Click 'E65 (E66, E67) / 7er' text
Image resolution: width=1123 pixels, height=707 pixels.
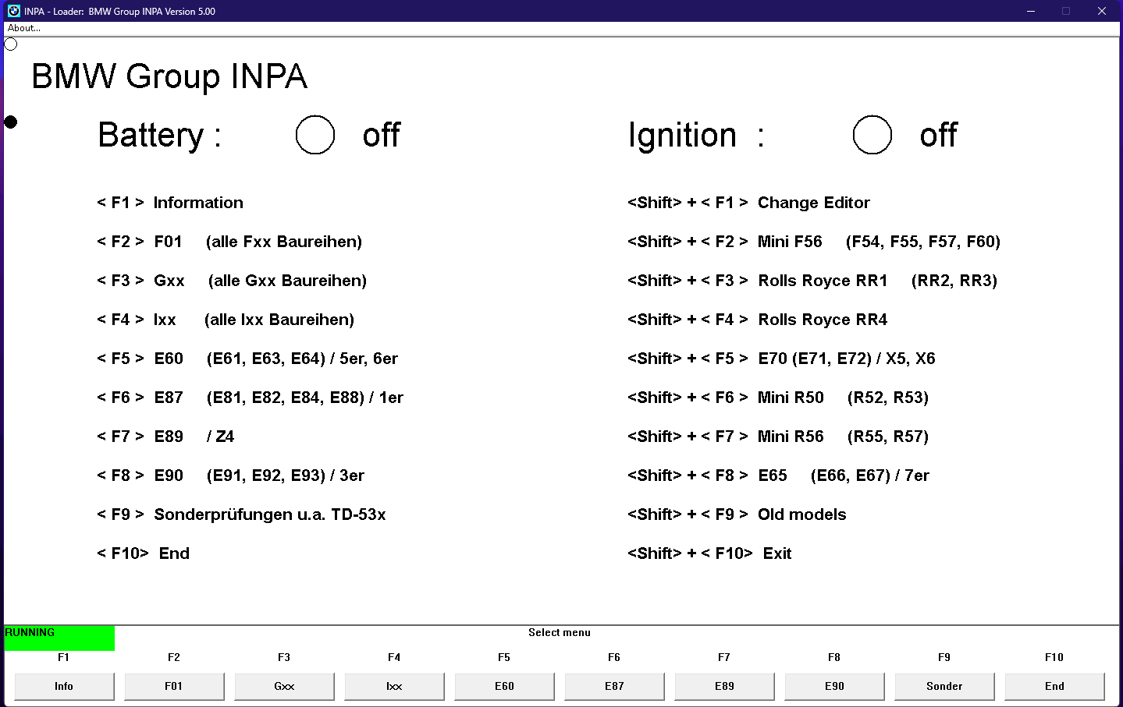[844, 475]
